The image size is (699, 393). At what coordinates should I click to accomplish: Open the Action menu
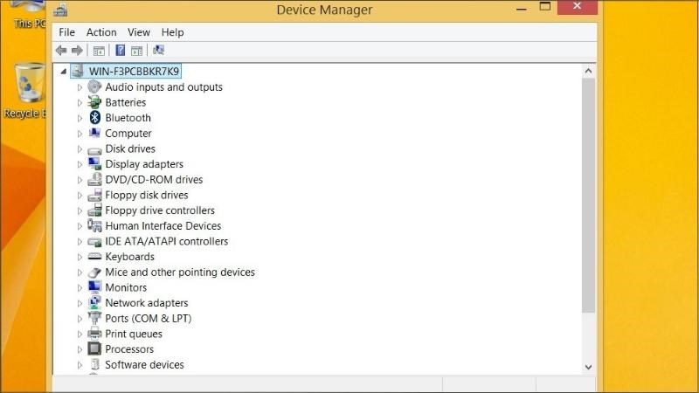(x=101, y=32)
